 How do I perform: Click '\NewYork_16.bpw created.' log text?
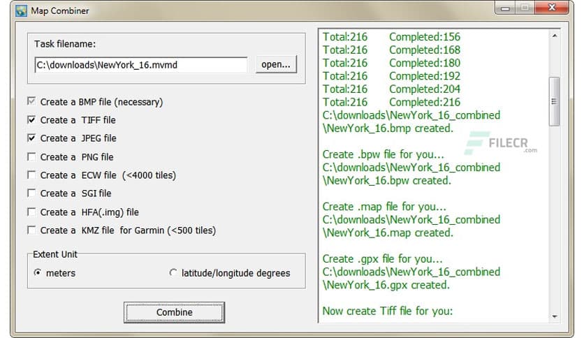(386, 180)
